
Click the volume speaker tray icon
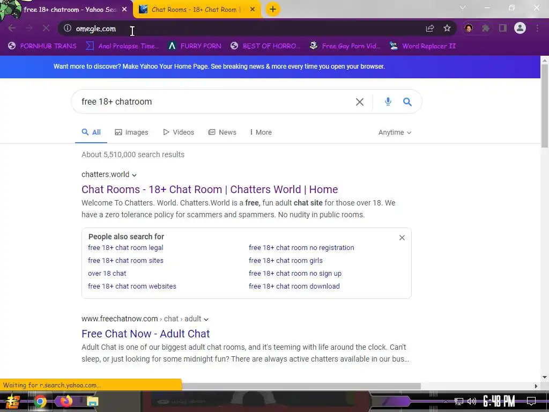472,401
